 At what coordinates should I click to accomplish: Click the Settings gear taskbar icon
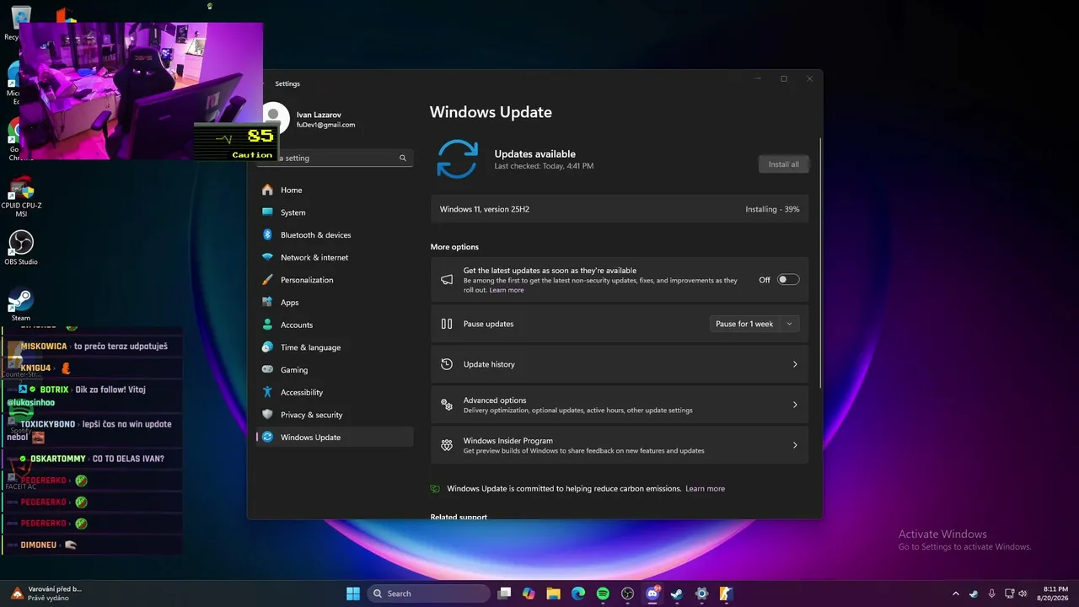(x=701, y=594)
